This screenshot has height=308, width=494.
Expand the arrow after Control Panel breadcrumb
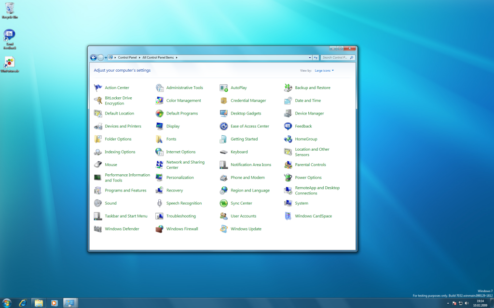click(x=139, y=58)
